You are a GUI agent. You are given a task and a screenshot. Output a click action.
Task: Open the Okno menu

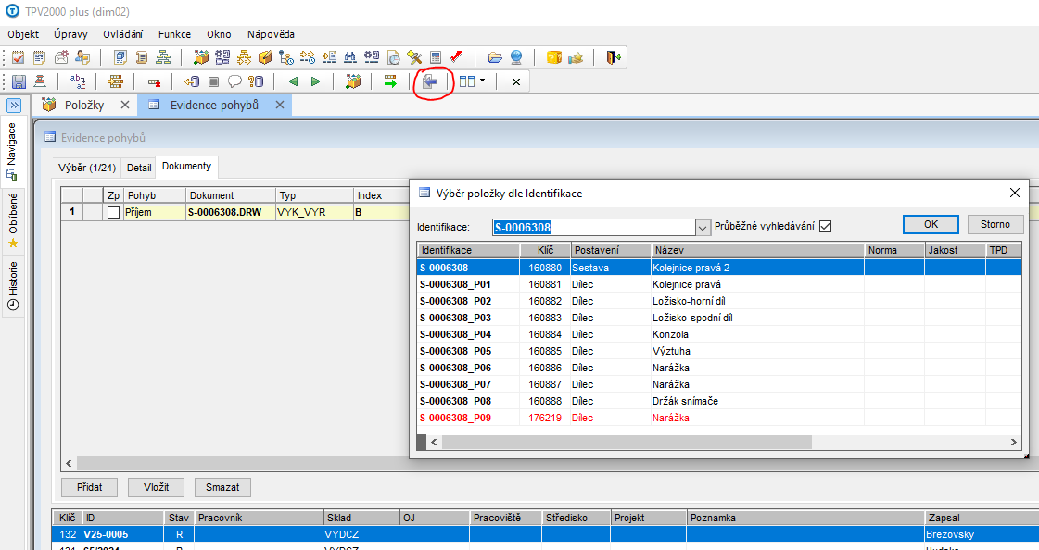coord(219,34)
